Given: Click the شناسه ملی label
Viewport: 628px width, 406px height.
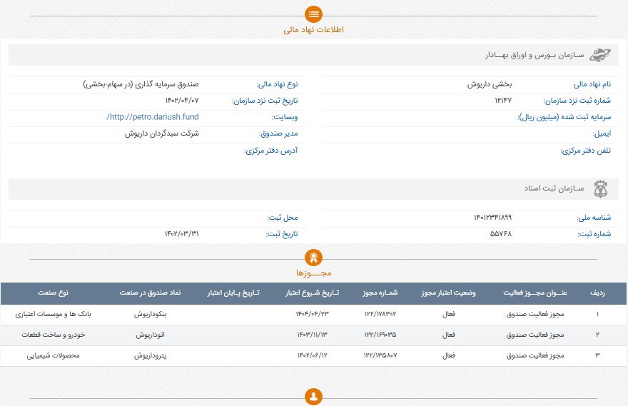Looking at the screenshot, I should click(x=594, y=218).
